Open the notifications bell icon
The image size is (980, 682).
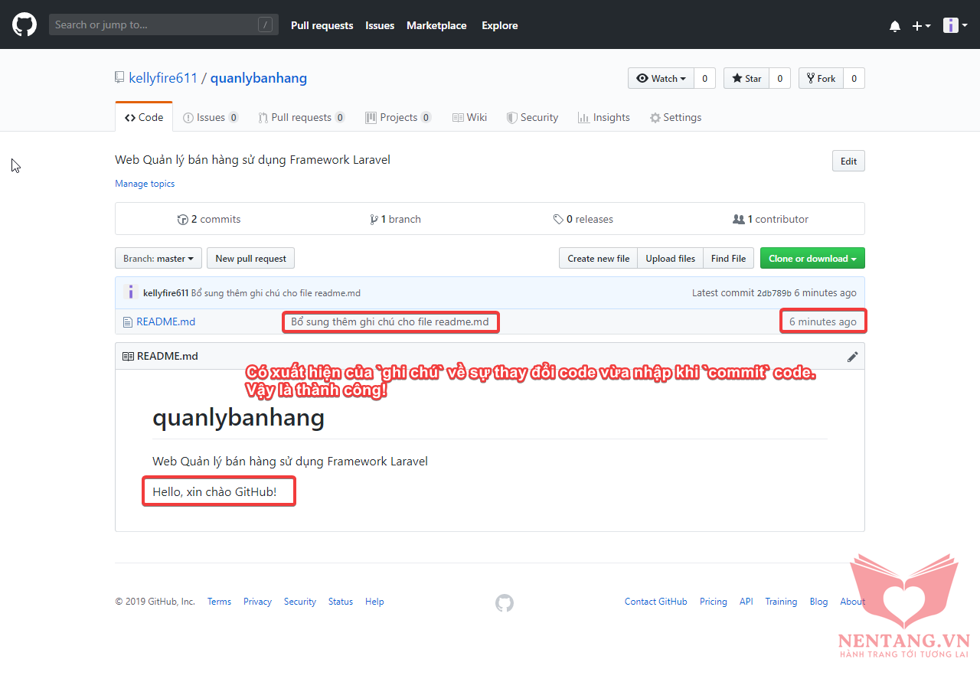895,26
